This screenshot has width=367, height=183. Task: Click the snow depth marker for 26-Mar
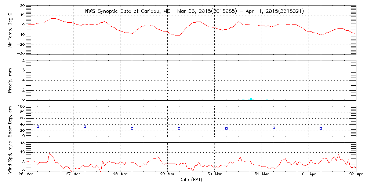[38, 127]
